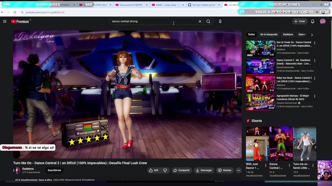
Task: Search with voice microphone icon
Action: [x=220, y=21]
